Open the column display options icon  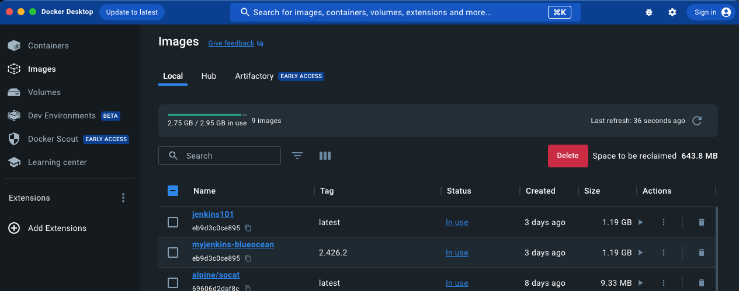pos(325,156)
